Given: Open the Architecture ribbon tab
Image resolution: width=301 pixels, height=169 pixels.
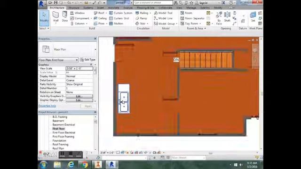Looking at the screenshot, I should pyautogui.click(x=57, y=8).
